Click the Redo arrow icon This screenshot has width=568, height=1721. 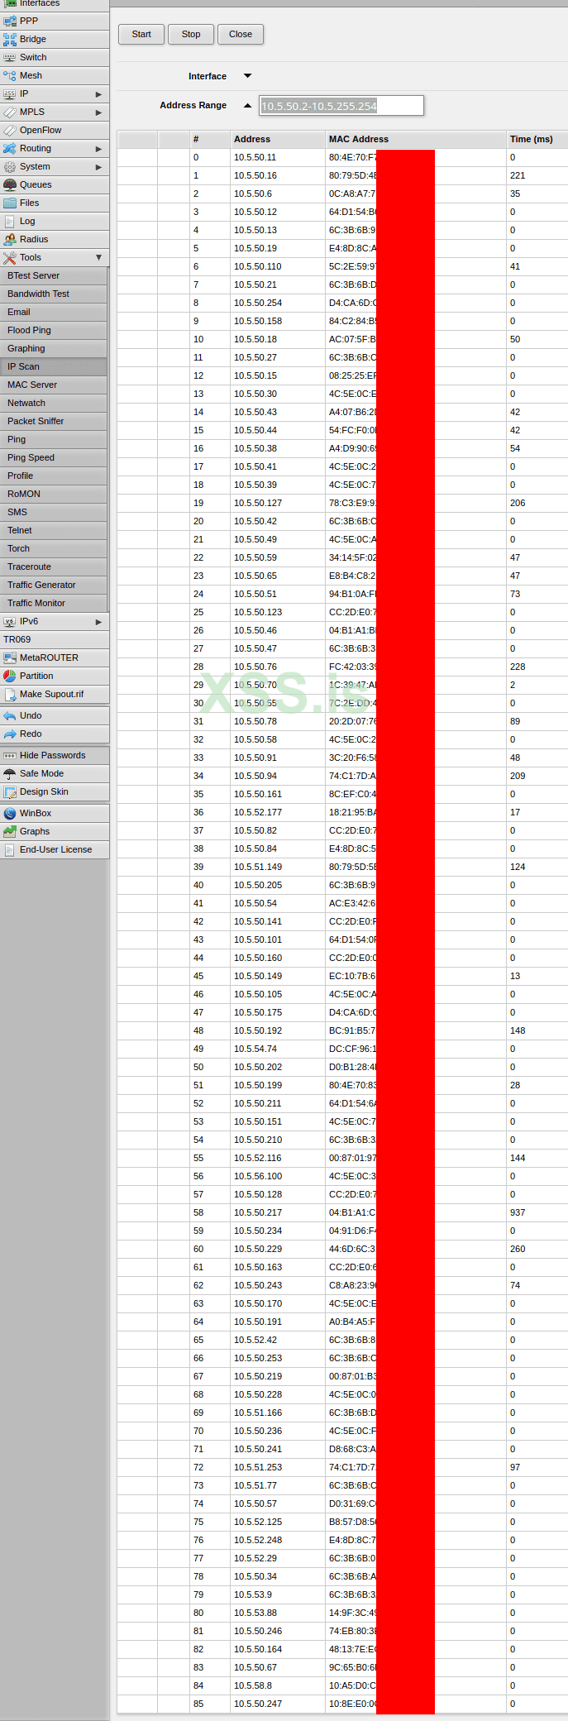[x=10, y=734]
